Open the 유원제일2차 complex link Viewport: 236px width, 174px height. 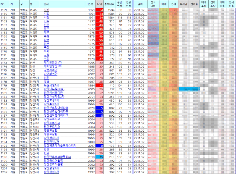click(51, 85)
